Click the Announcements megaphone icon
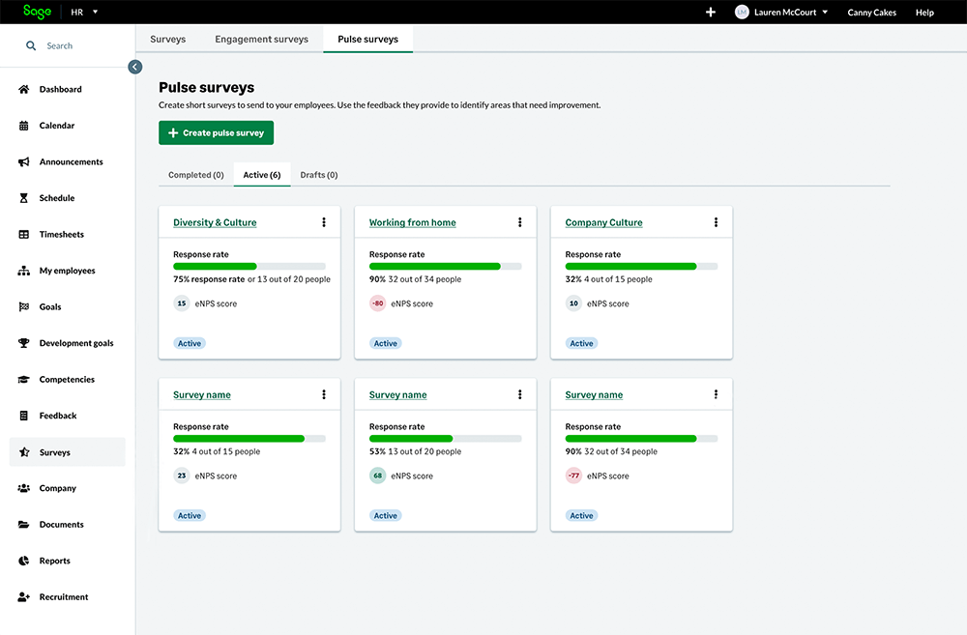Viewport: 967px width, 635px height. pos(24,162)
